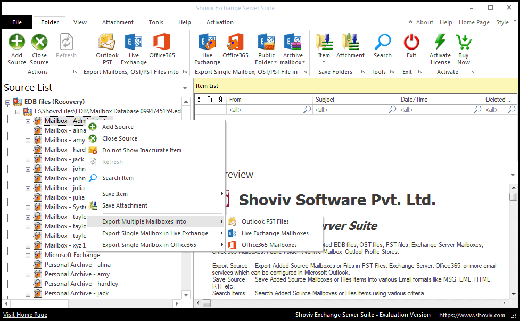Image resolution: width=520 pixels, height=321 pixels.
Task: Click the filter search icon in From column
Action: 307,110
